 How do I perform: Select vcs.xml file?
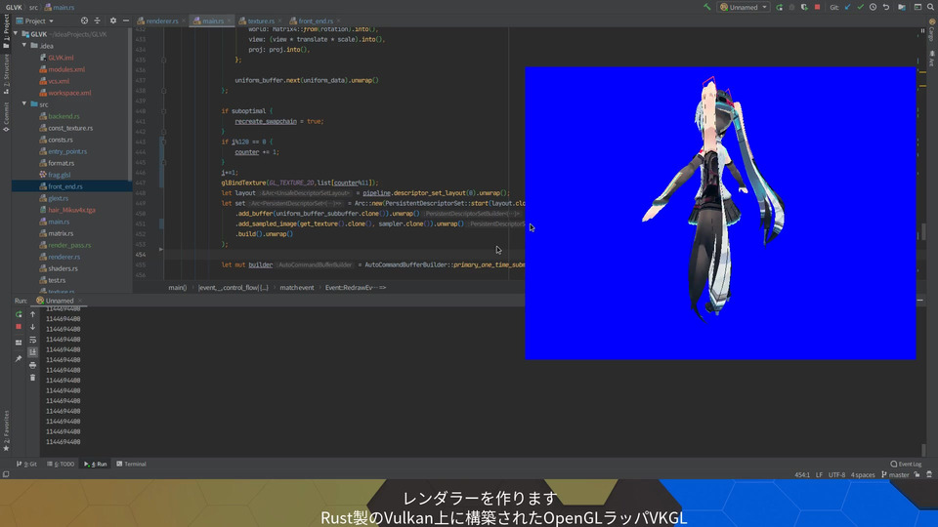click(x=59, y=81)
